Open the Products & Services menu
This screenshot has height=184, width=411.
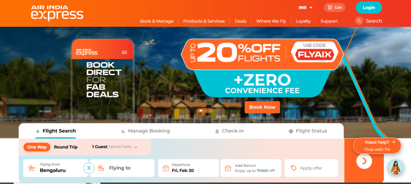204,21
